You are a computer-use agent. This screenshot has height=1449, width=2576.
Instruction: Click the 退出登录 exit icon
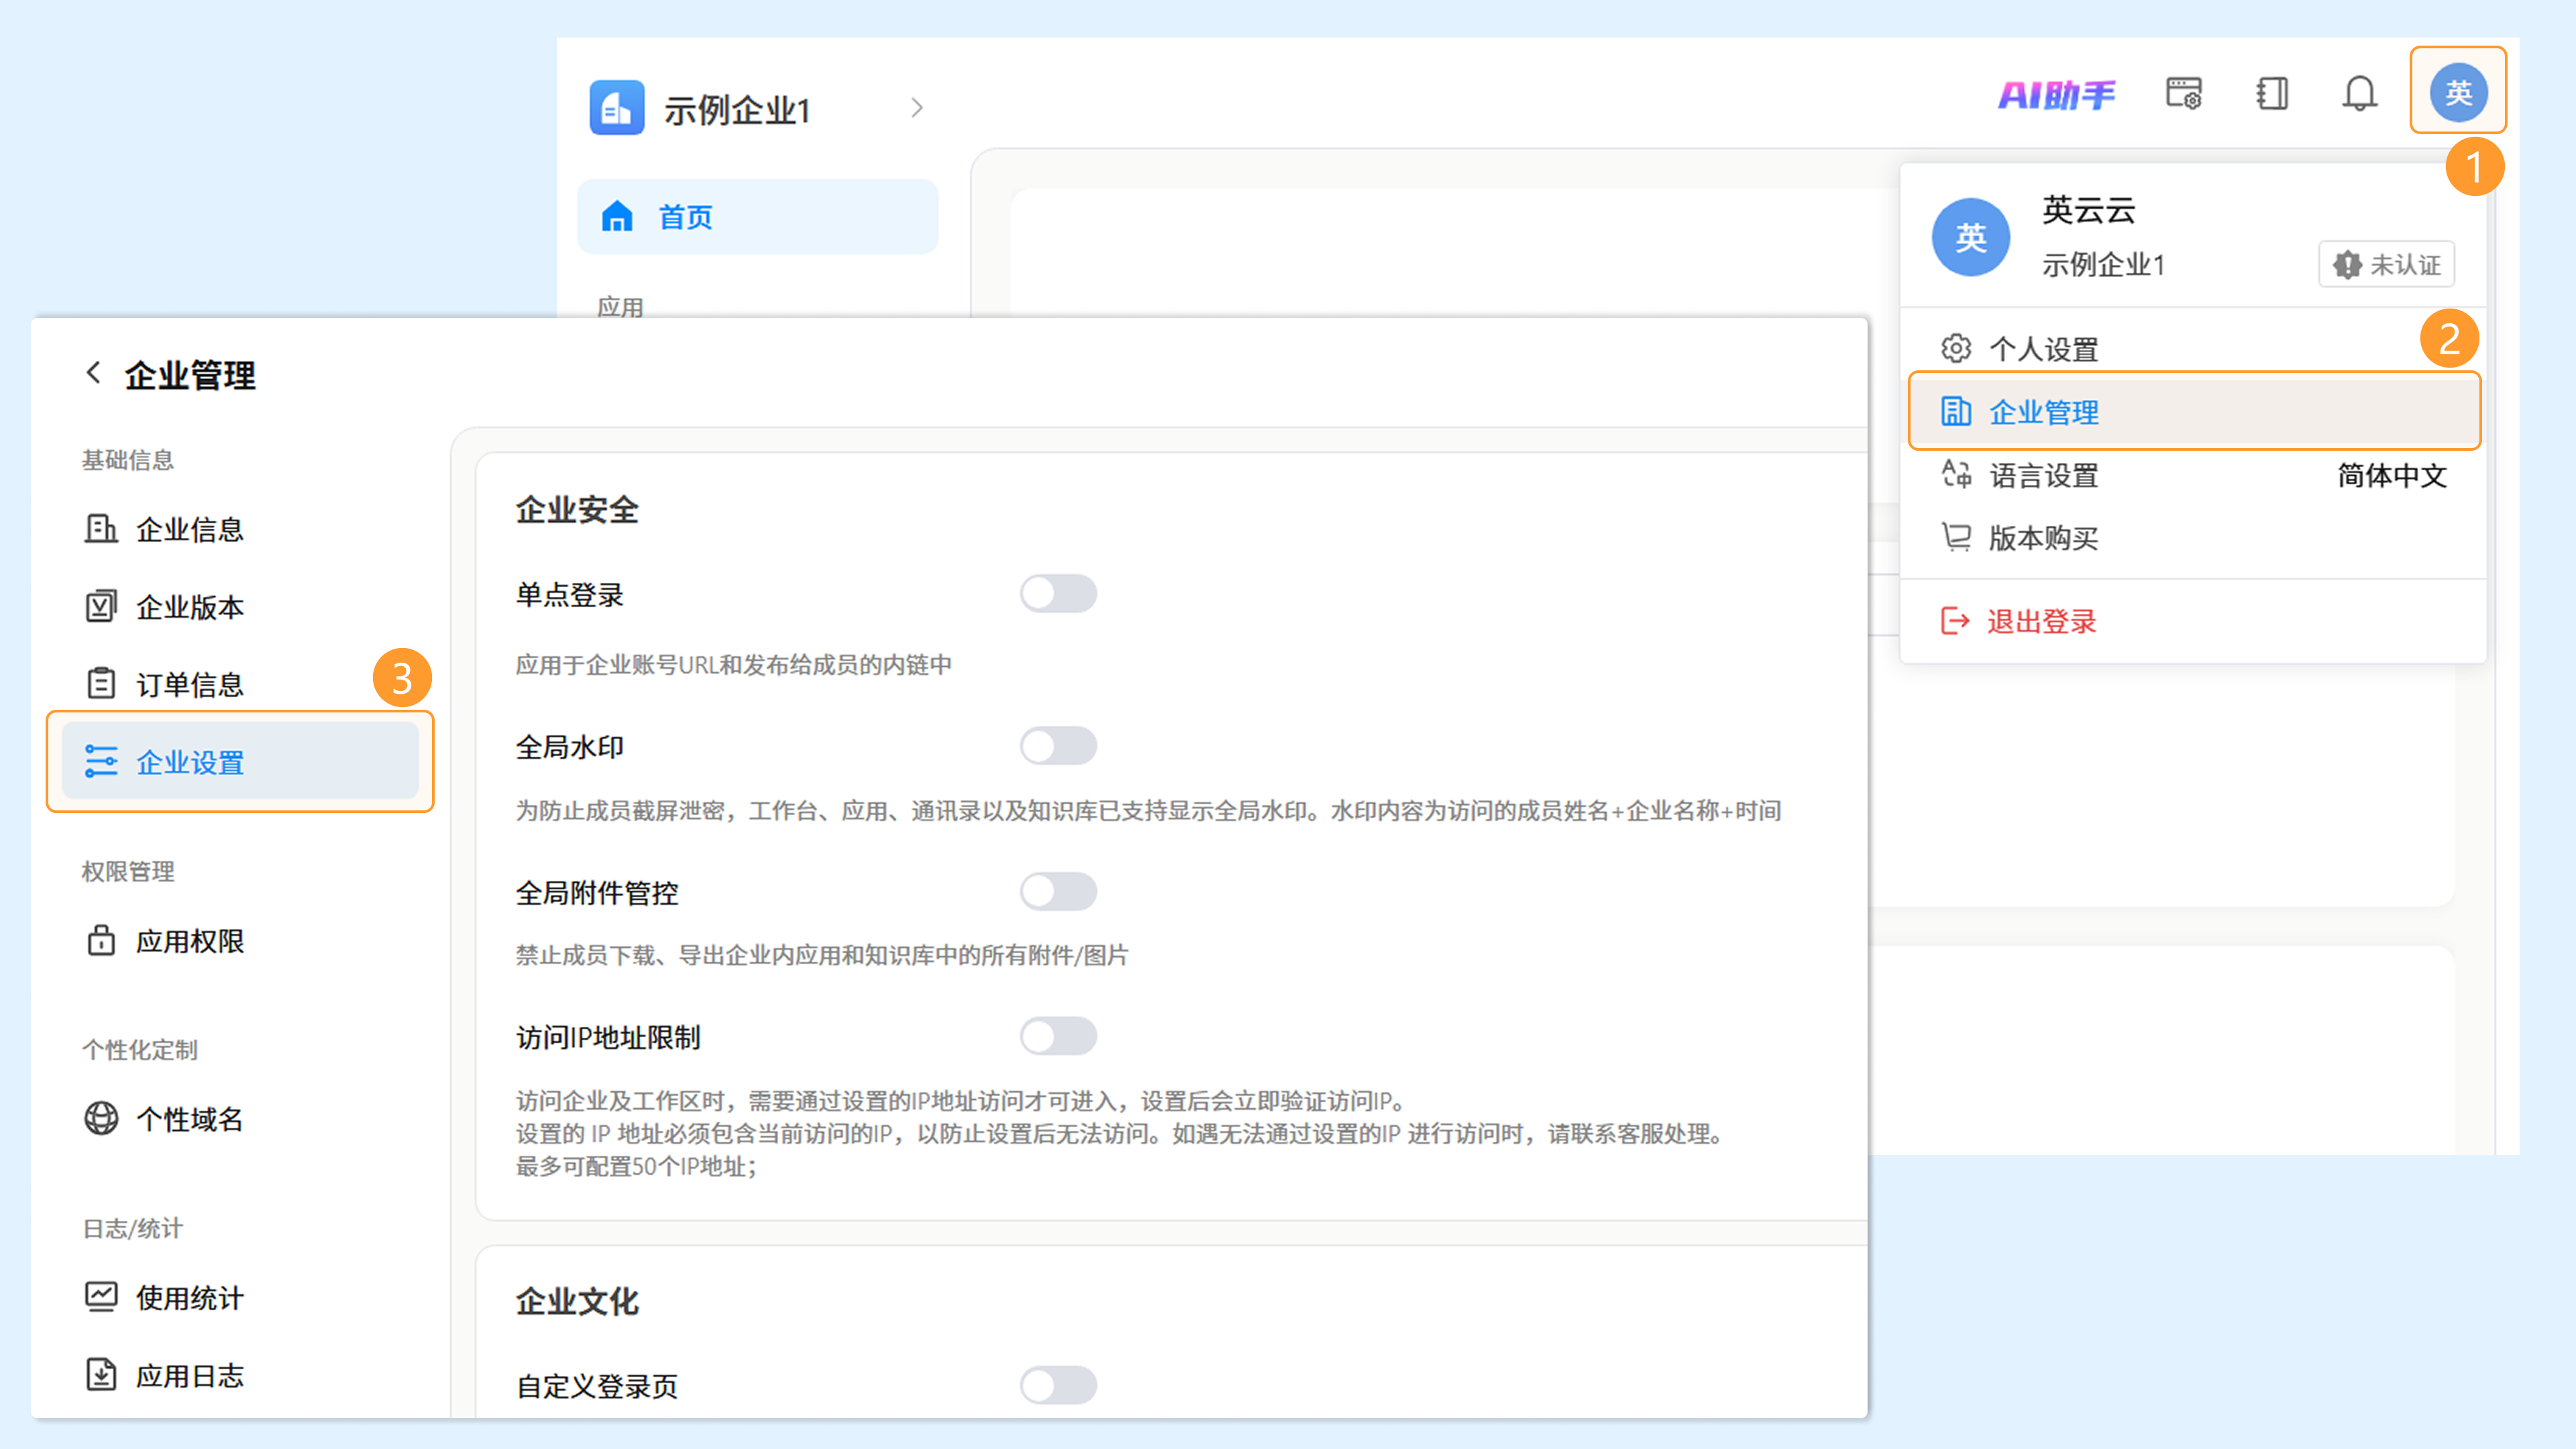(1955, 621)
